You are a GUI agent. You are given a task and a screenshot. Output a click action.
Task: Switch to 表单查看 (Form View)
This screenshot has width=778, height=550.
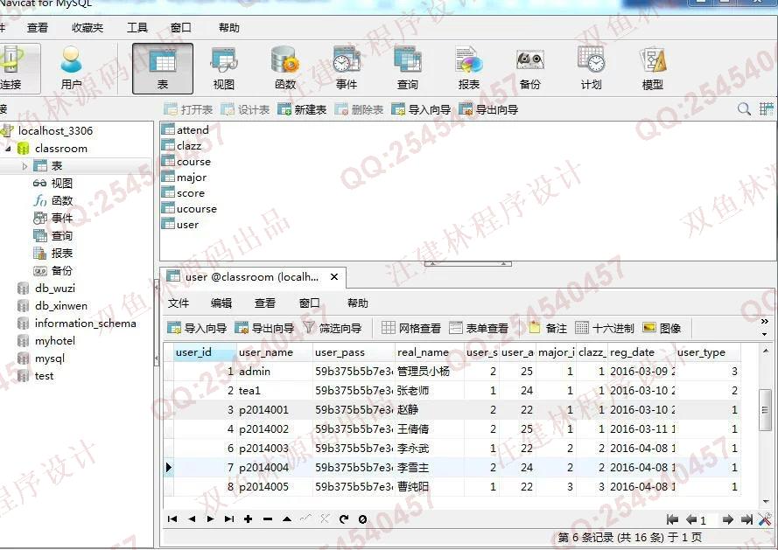click(479, 328)
